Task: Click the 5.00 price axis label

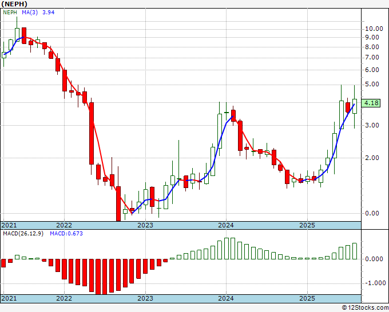Action: [x=372, y=84]
